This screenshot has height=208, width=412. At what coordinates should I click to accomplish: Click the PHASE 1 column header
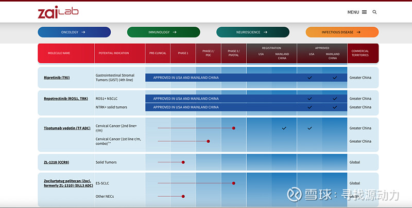click(183, 53)
